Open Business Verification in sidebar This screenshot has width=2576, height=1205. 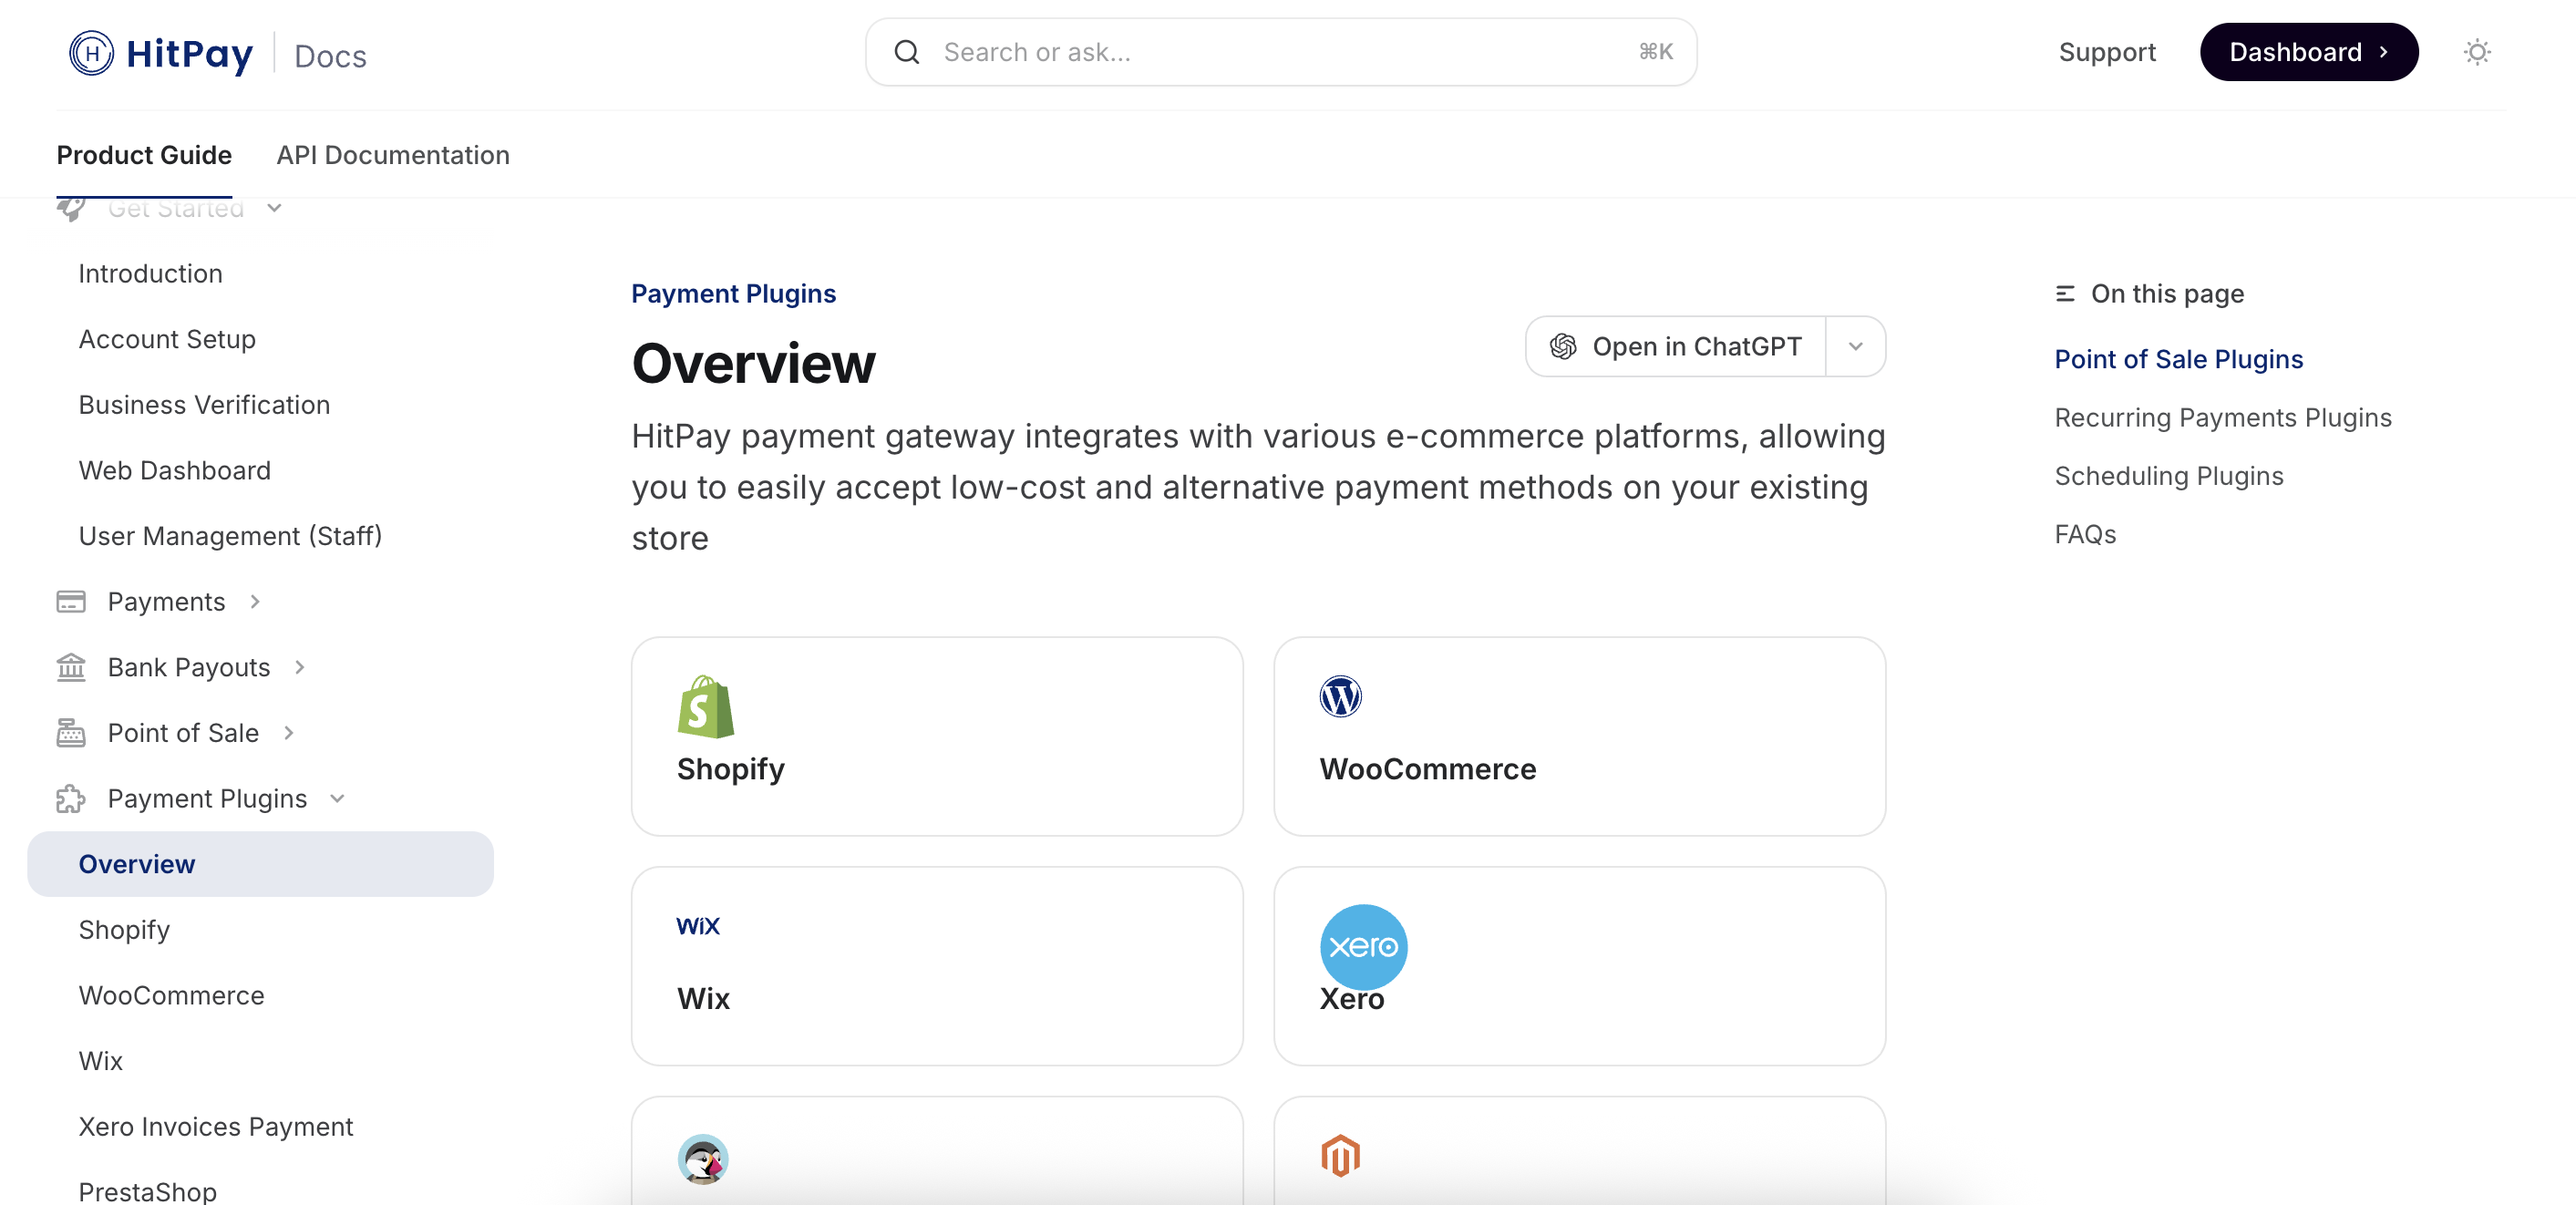tap(204, 405)
